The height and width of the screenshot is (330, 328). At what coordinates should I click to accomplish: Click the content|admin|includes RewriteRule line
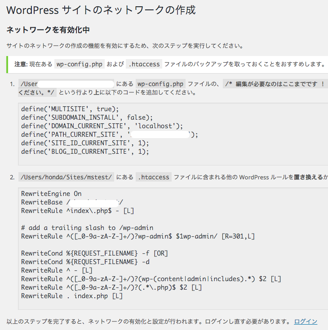click(x=151, y=279)
